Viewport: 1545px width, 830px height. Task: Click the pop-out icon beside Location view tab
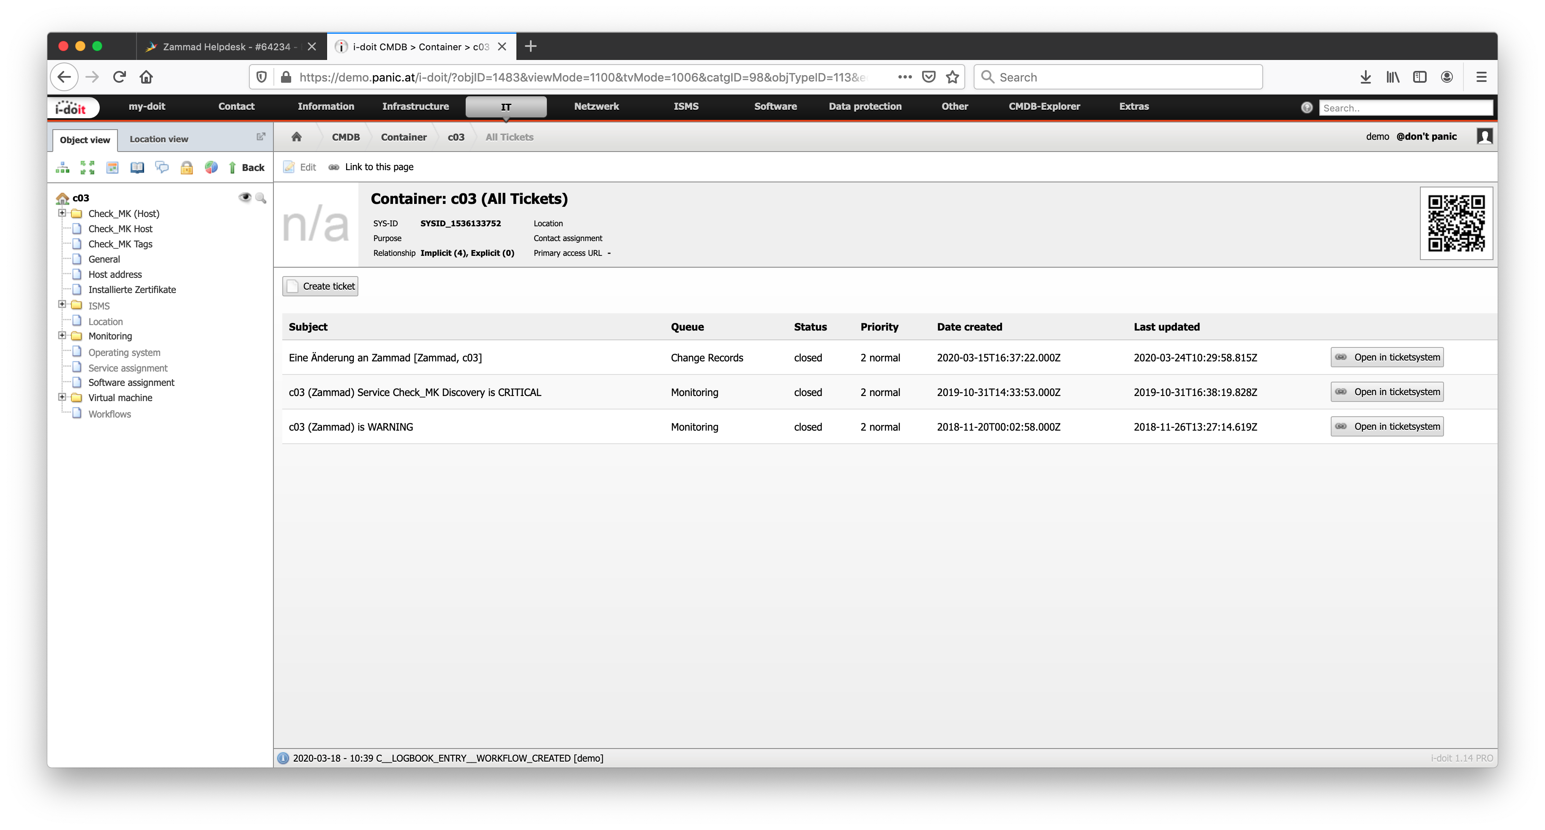coord(261,137)
